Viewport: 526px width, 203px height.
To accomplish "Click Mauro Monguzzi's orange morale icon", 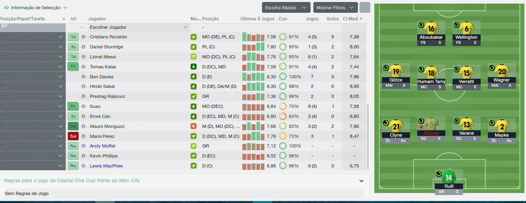I will pyautogui.click(x=194, y=126).
